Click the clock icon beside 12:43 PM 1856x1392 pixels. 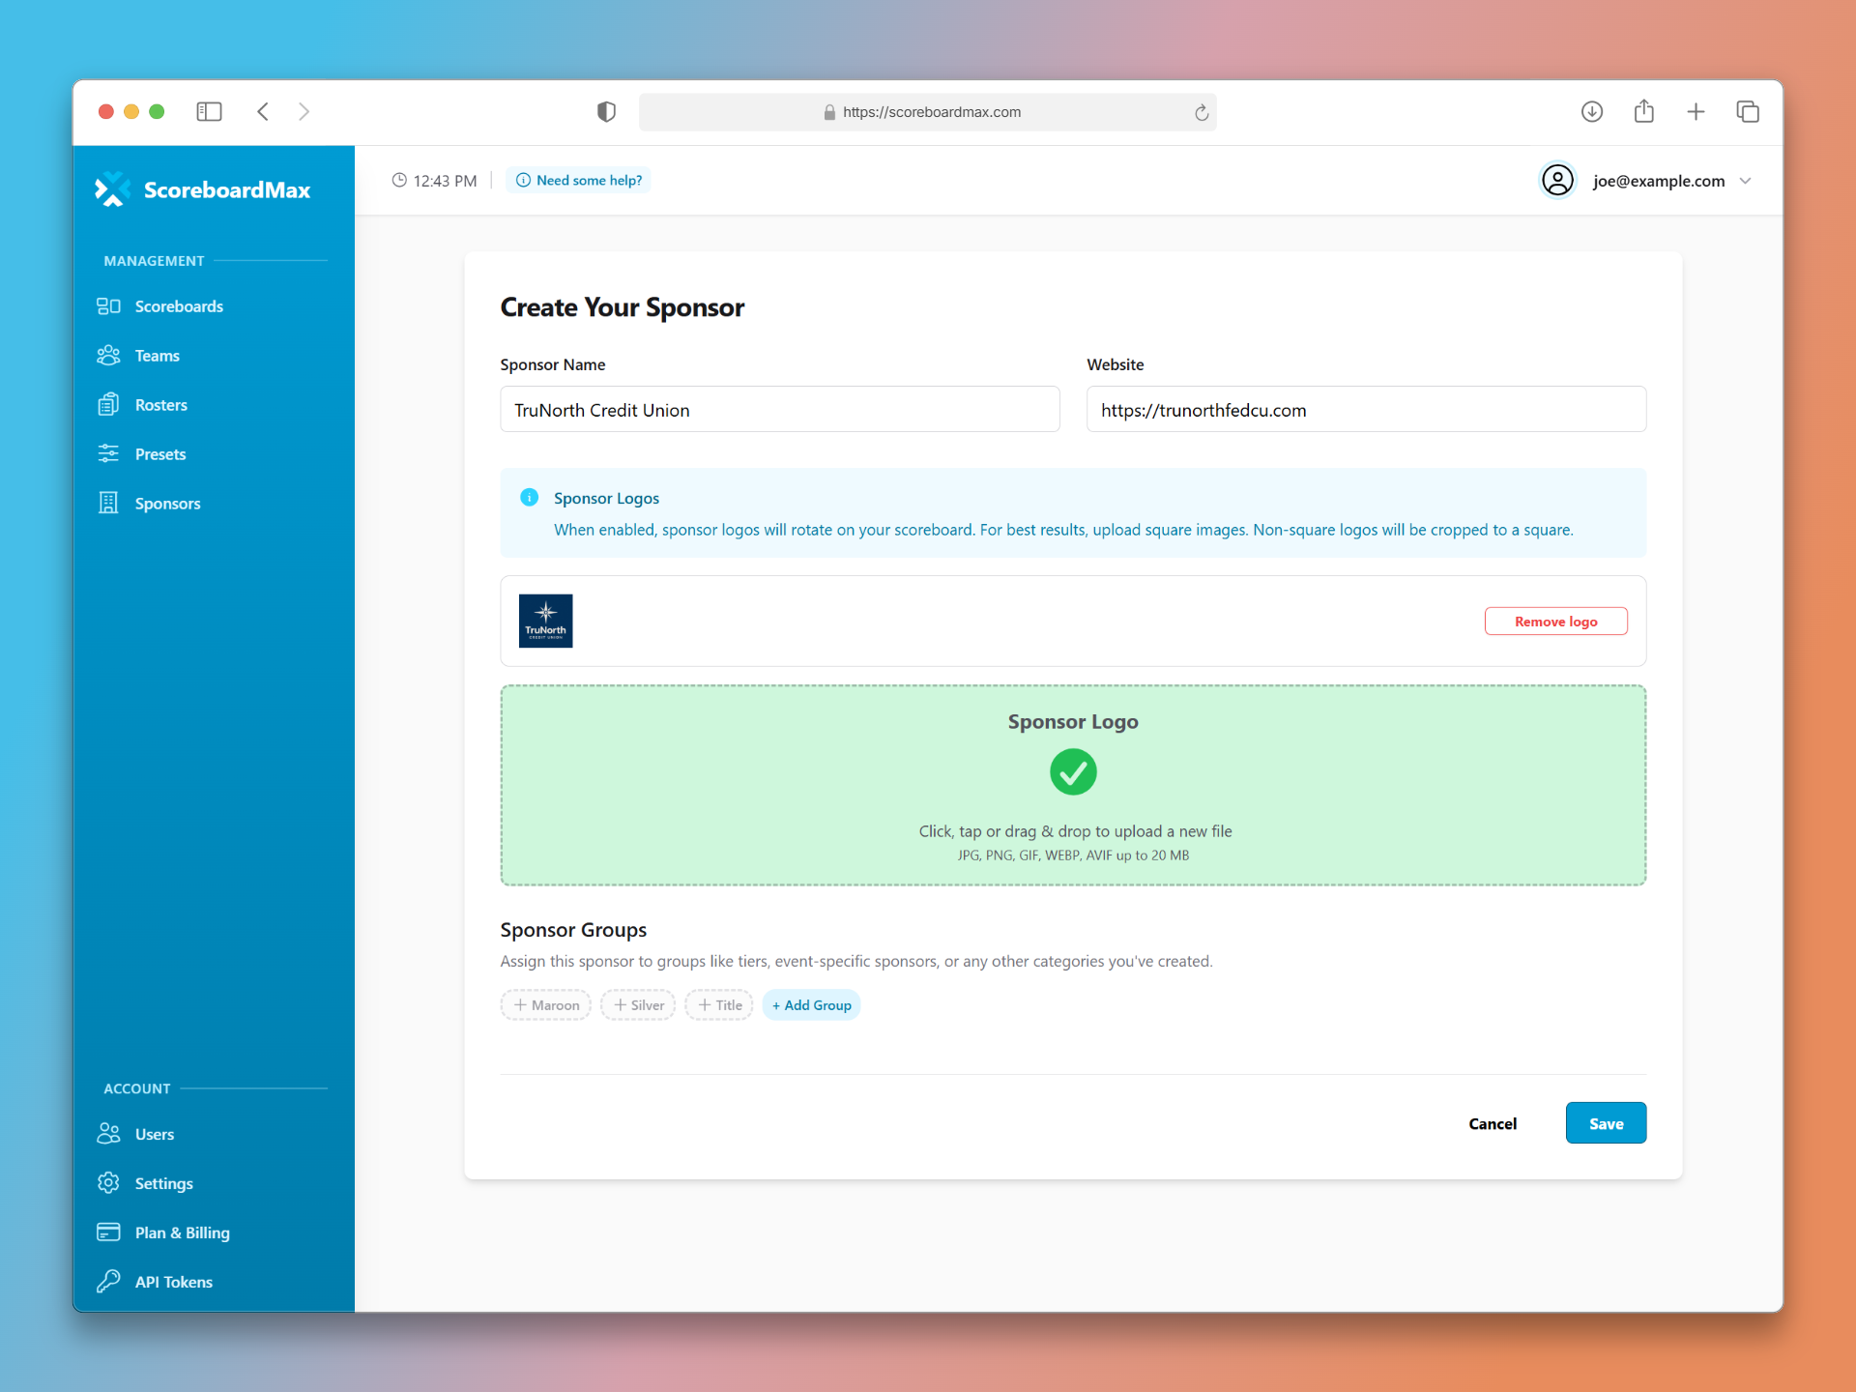point(399,180)
